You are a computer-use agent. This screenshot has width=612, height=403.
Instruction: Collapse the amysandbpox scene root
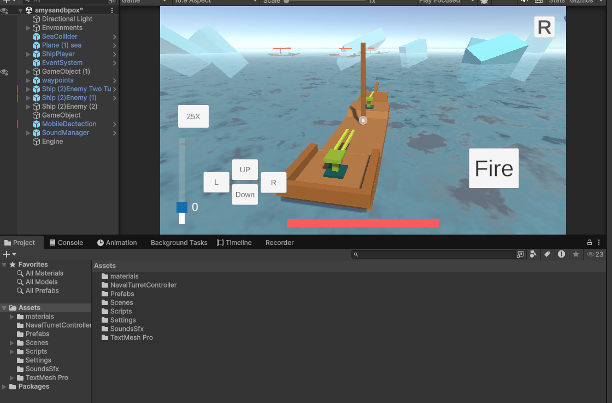pos(20,10)
